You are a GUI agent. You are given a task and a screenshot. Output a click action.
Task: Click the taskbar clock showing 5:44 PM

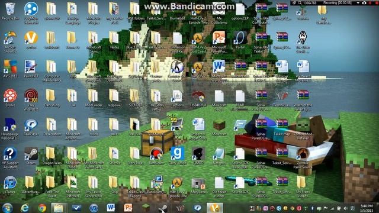[367, 208]
